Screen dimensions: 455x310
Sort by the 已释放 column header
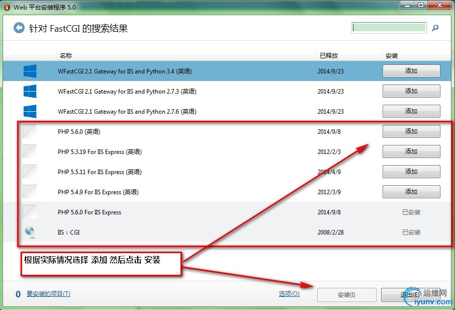[x=329, y=55]
